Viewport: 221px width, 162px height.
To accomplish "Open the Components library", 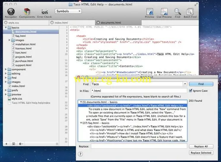I will click(x=27, y=13).
